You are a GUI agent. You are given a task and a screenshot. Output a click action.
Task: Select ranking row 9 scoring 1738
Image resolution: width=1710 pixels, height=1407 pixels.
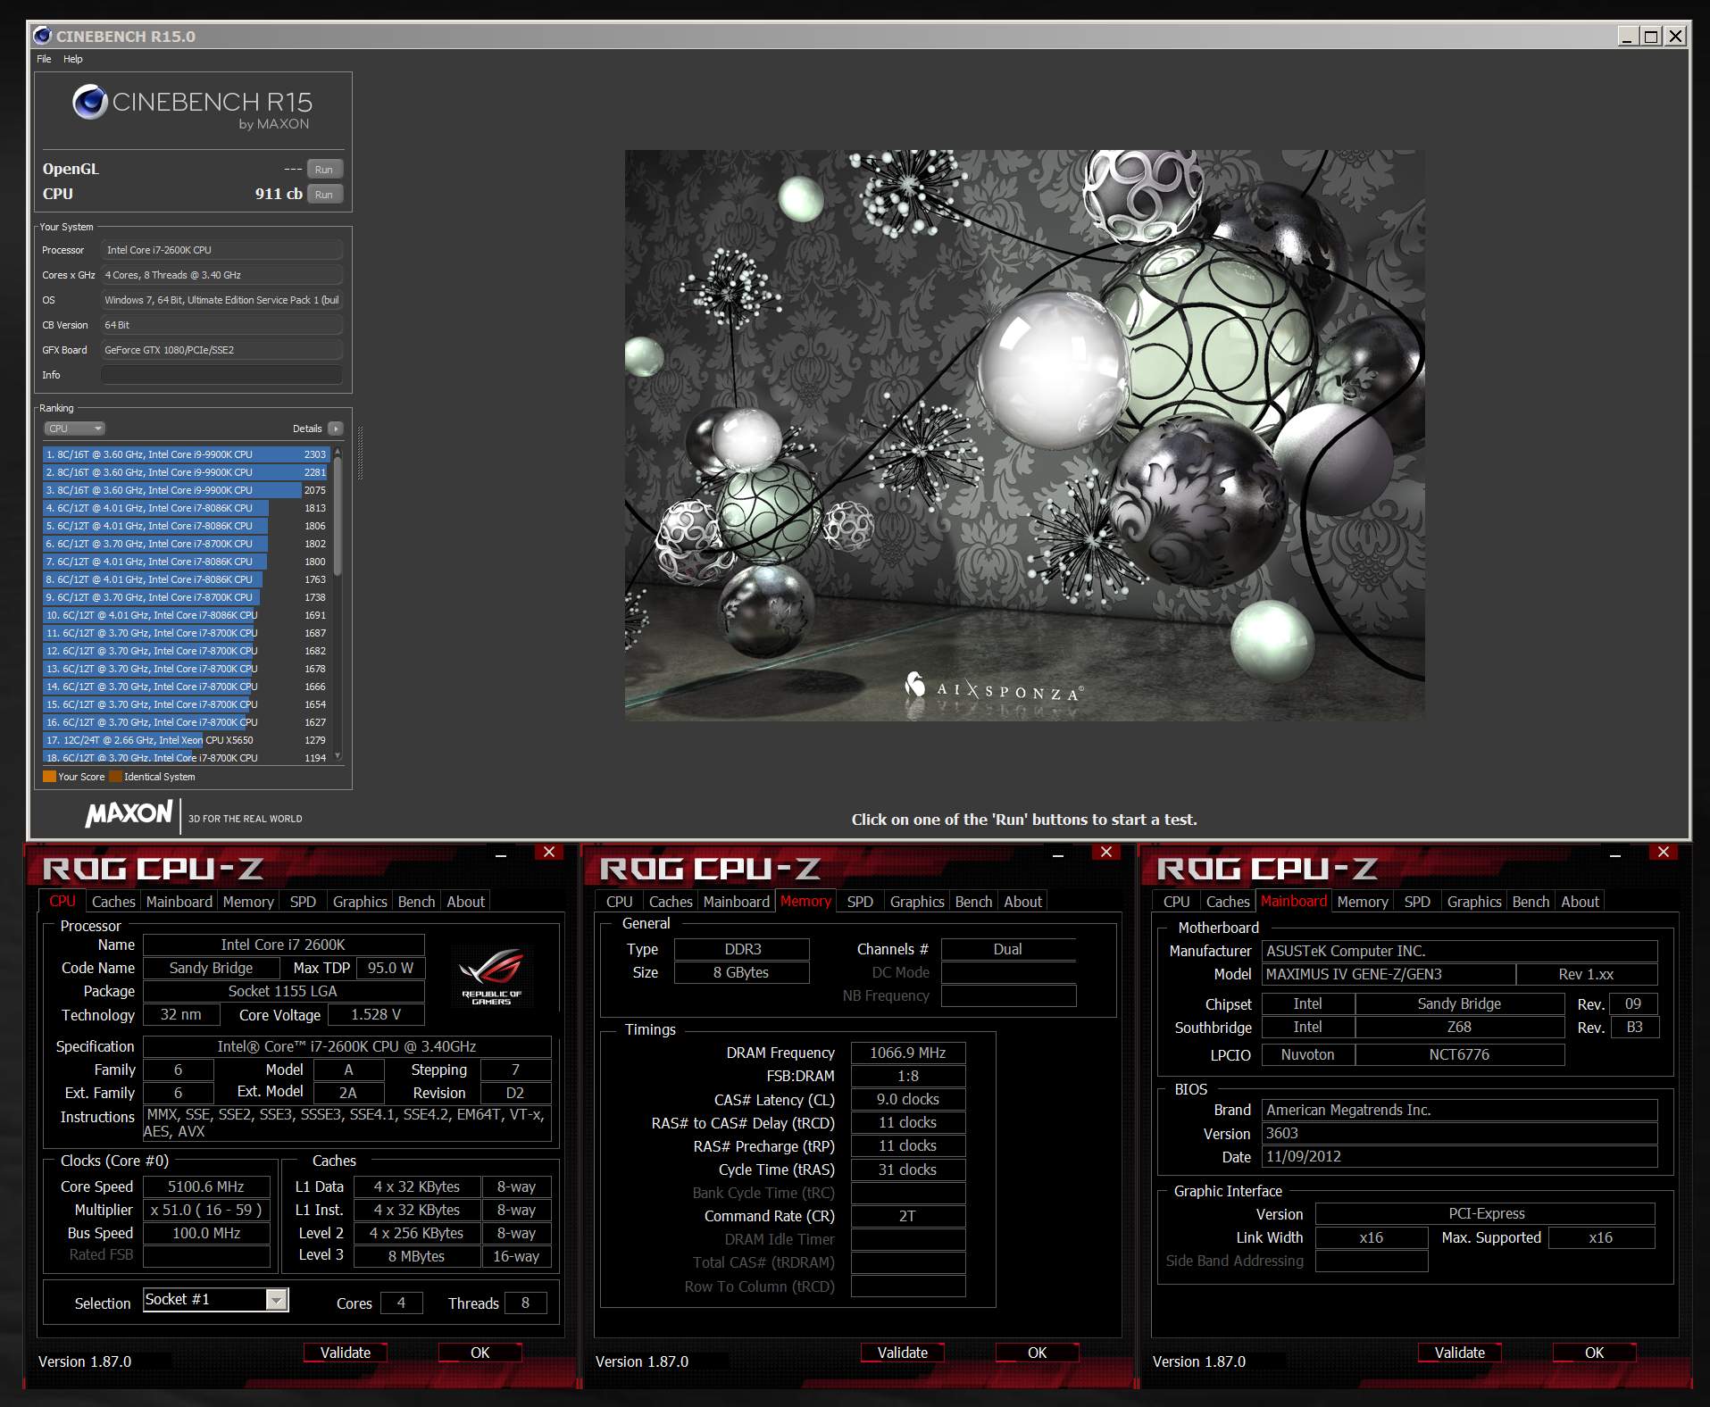[187, 597]
